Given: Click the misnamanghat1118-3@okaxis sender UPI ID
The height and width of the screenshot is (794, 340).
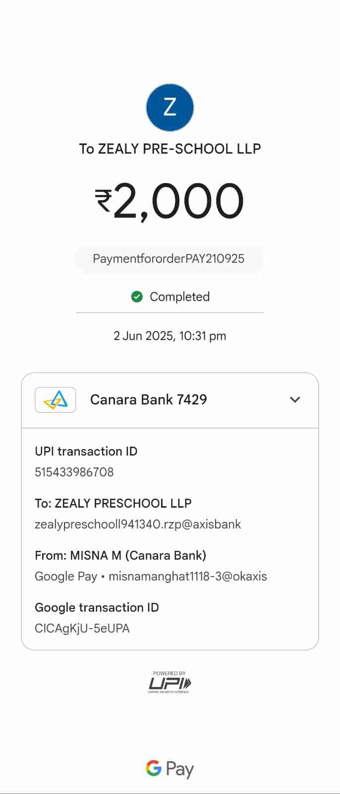Looking at the screenshot, I should 187,576.
